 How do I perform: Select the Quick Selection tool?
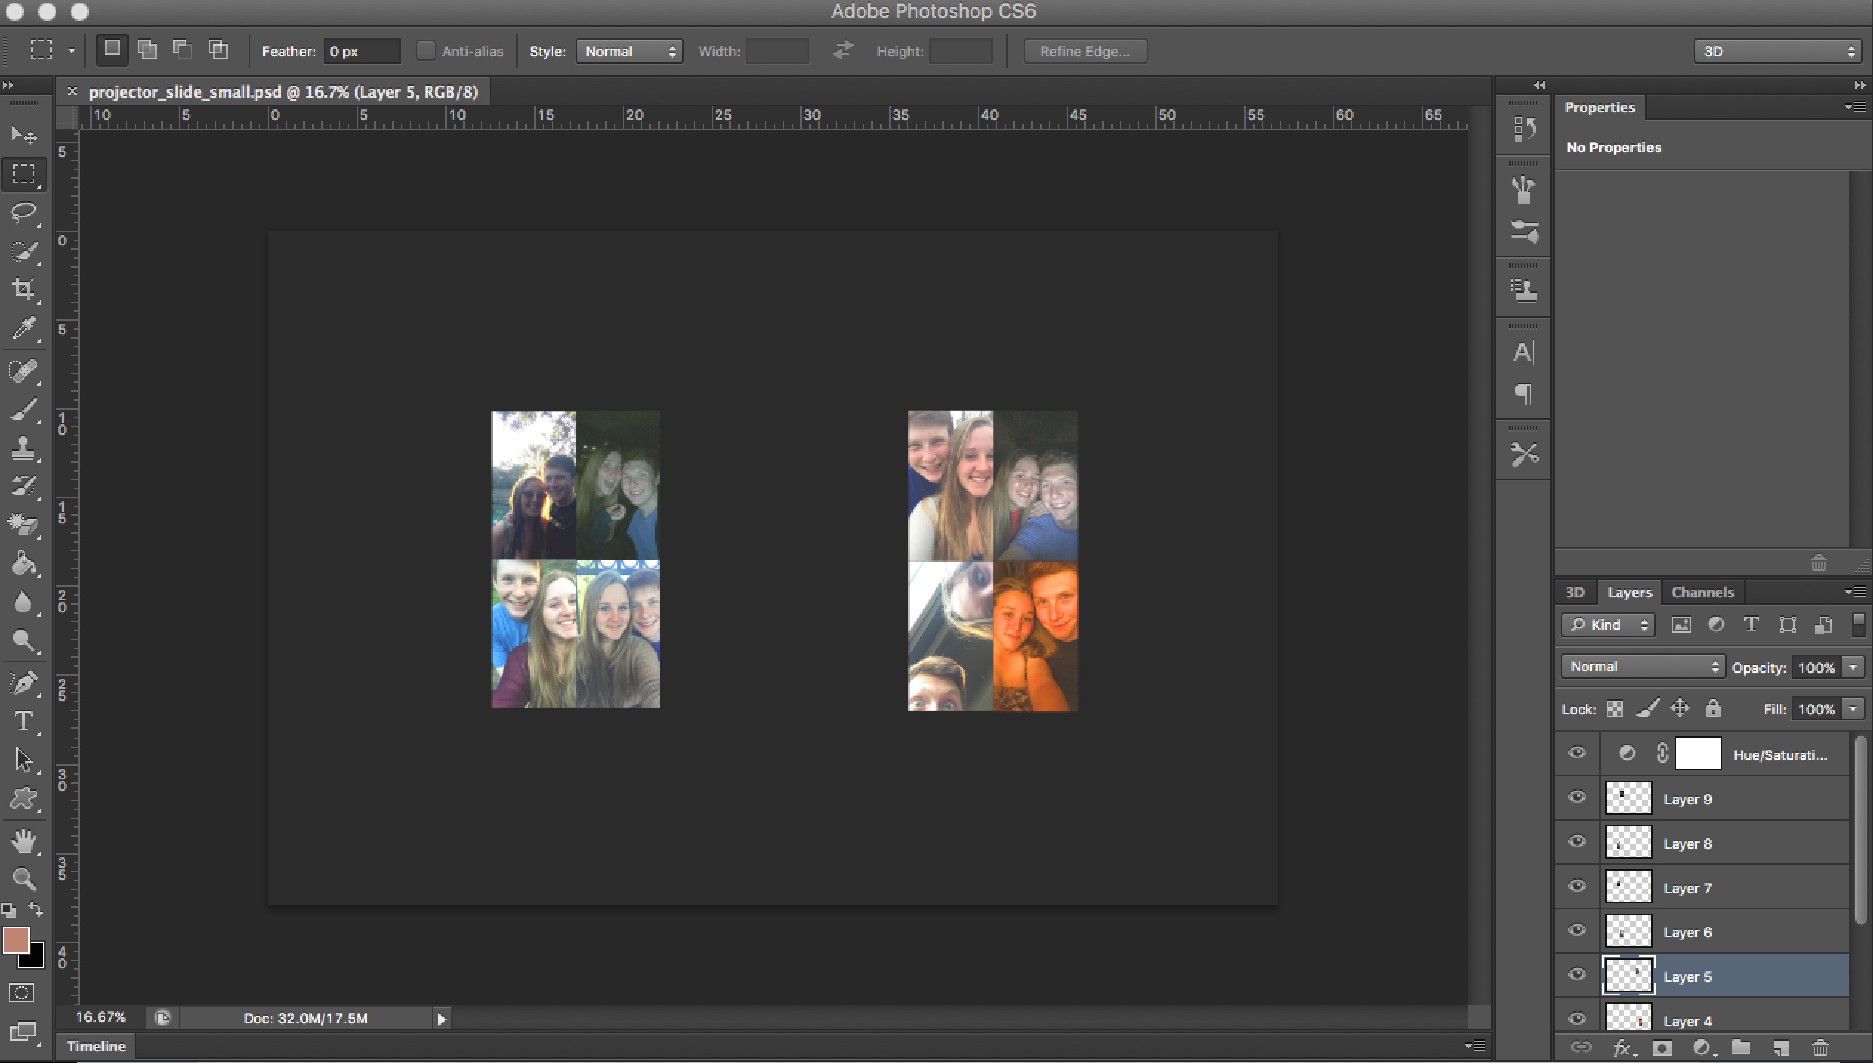point(23,251)
